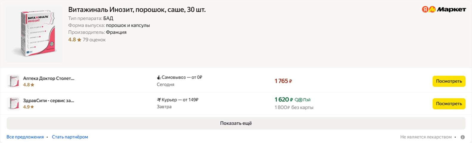Click the 1 765 ₽ price
Screen dimensions: 472x143
283,81
